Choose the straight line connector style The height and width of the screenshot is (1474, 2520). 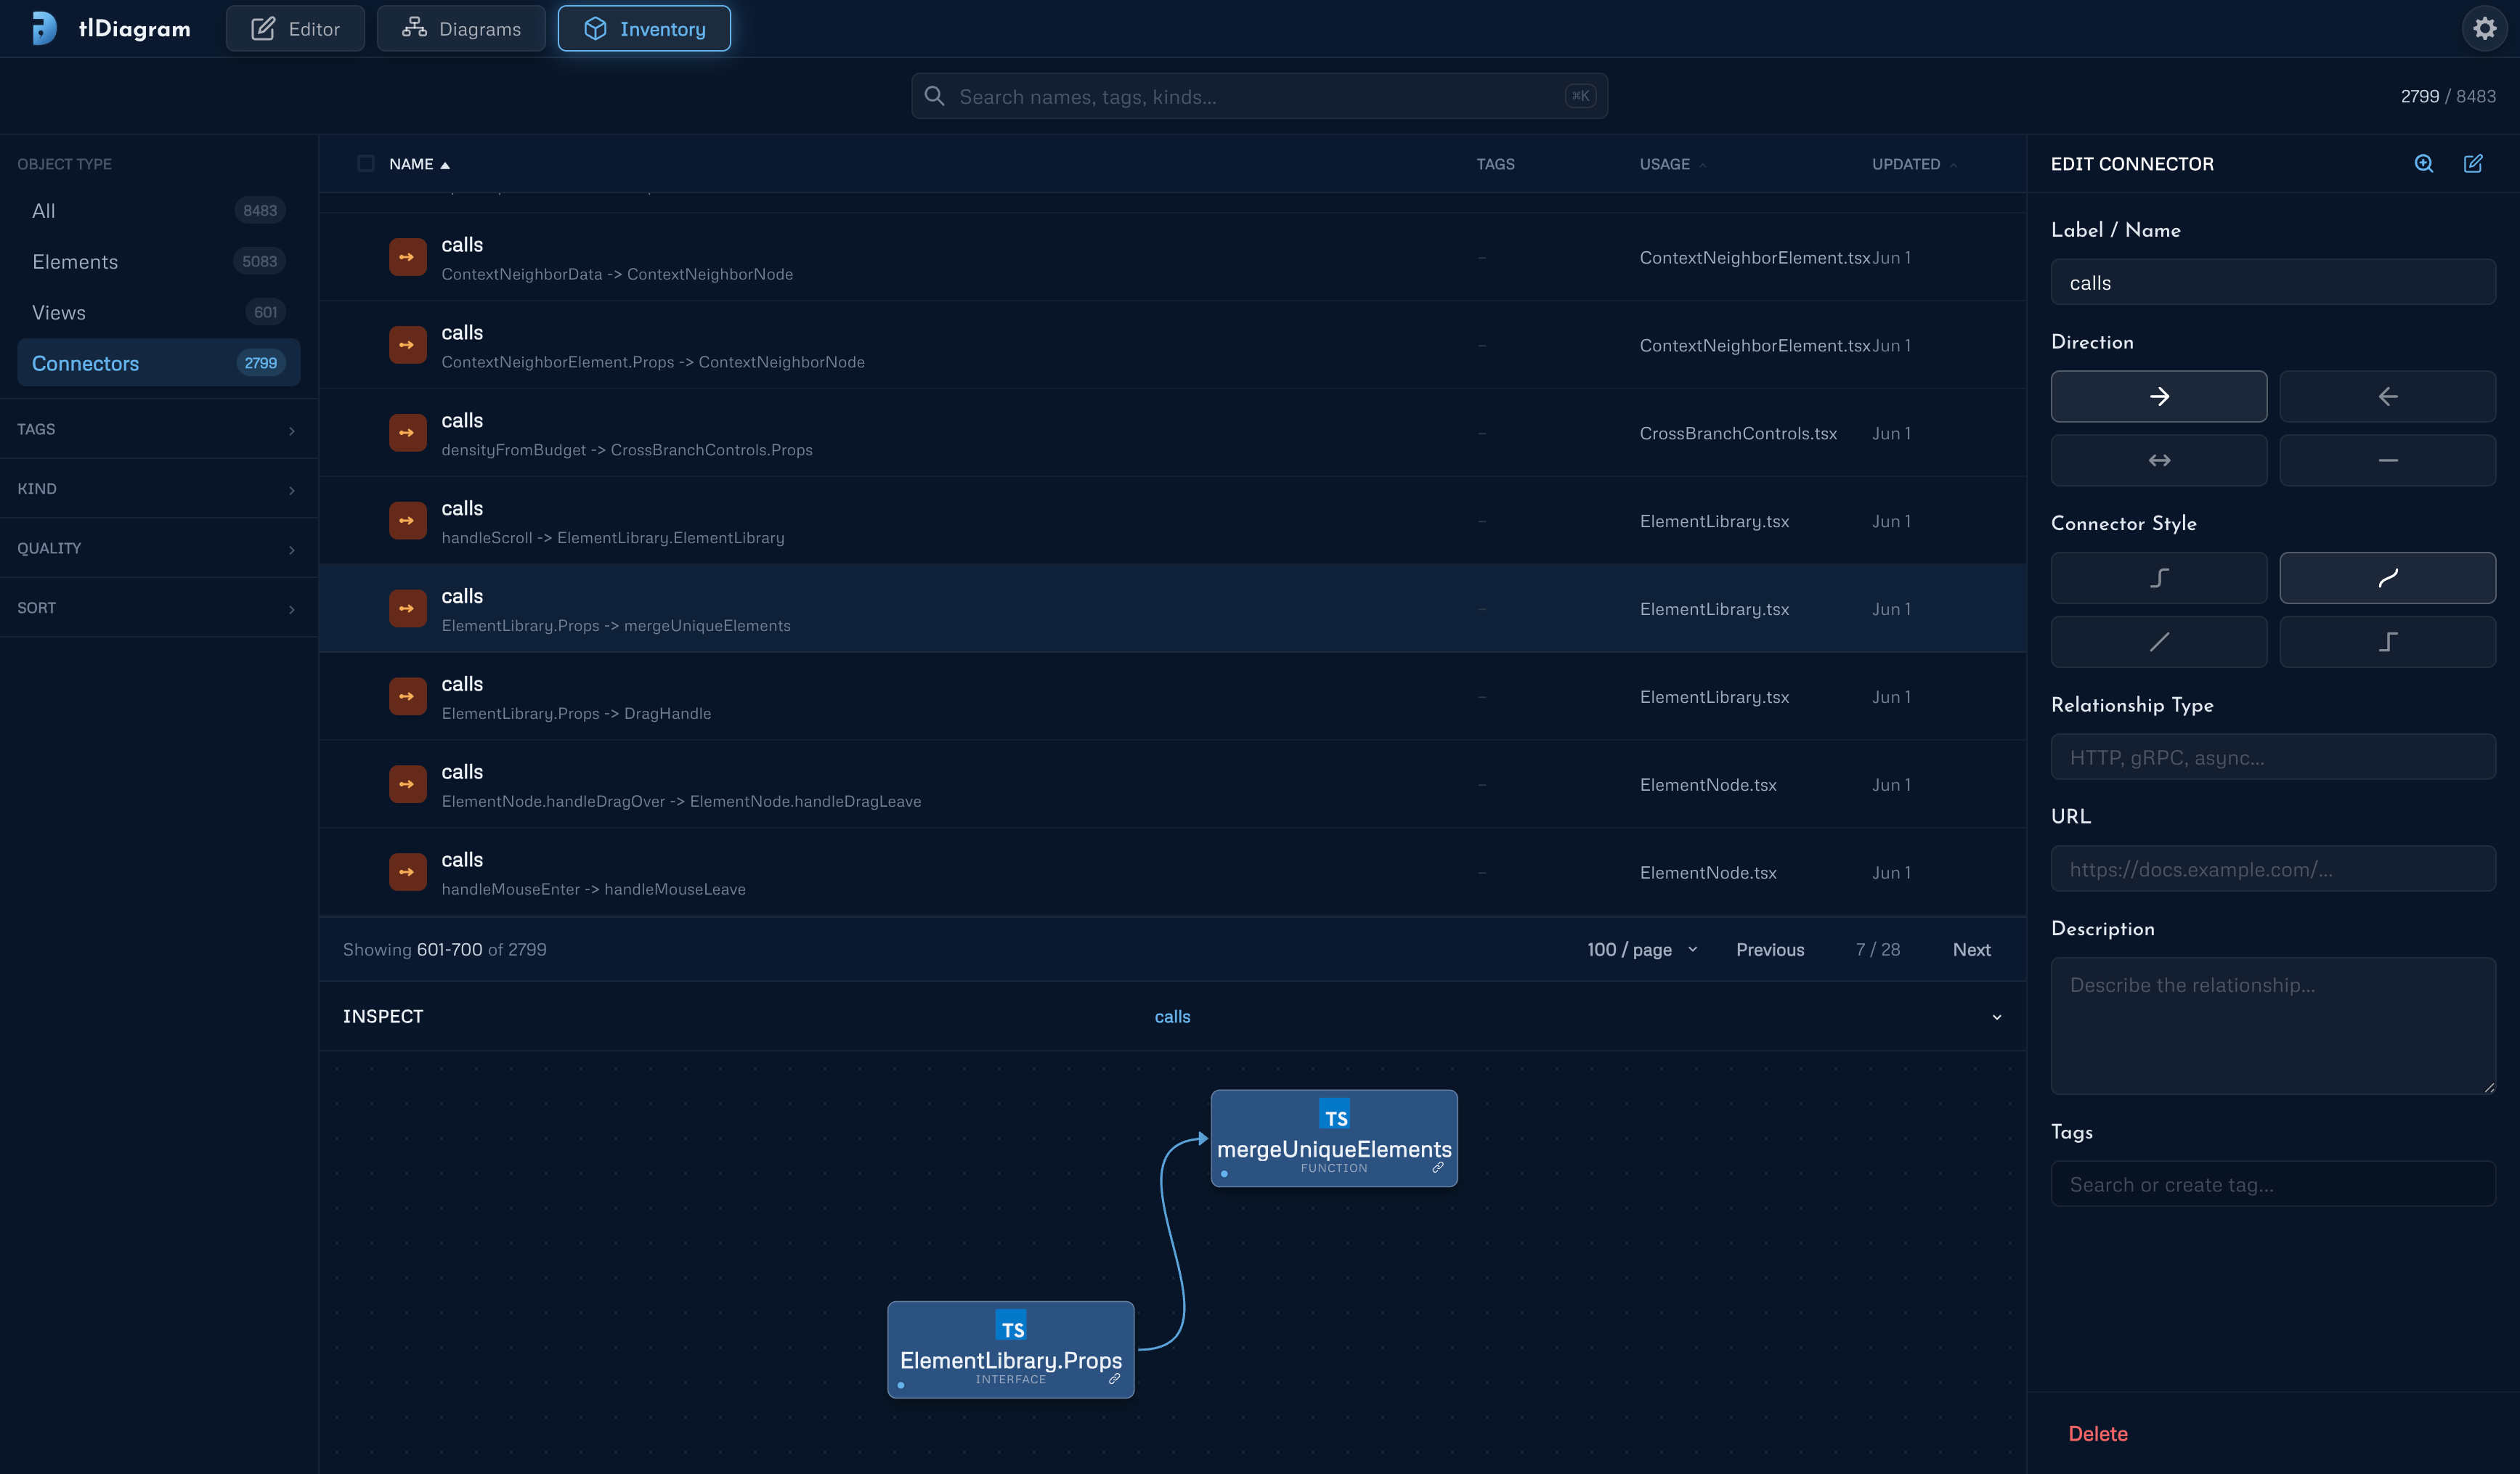(2159, 642)
